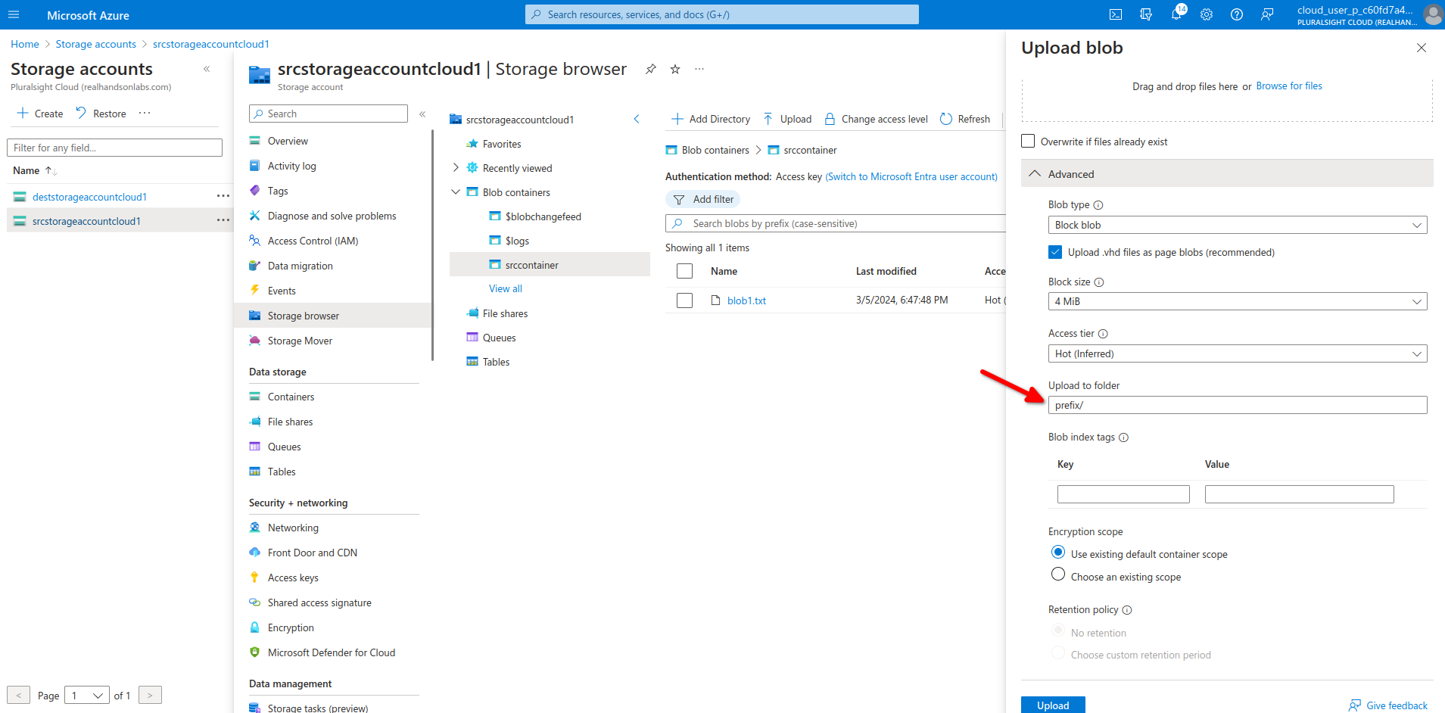Enable Overwrite if files already exist
The image size is (1445, 713).
(x=1028, y=142)
